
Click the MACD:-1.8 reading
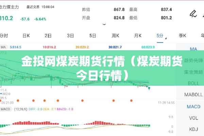tap(65, 109)
